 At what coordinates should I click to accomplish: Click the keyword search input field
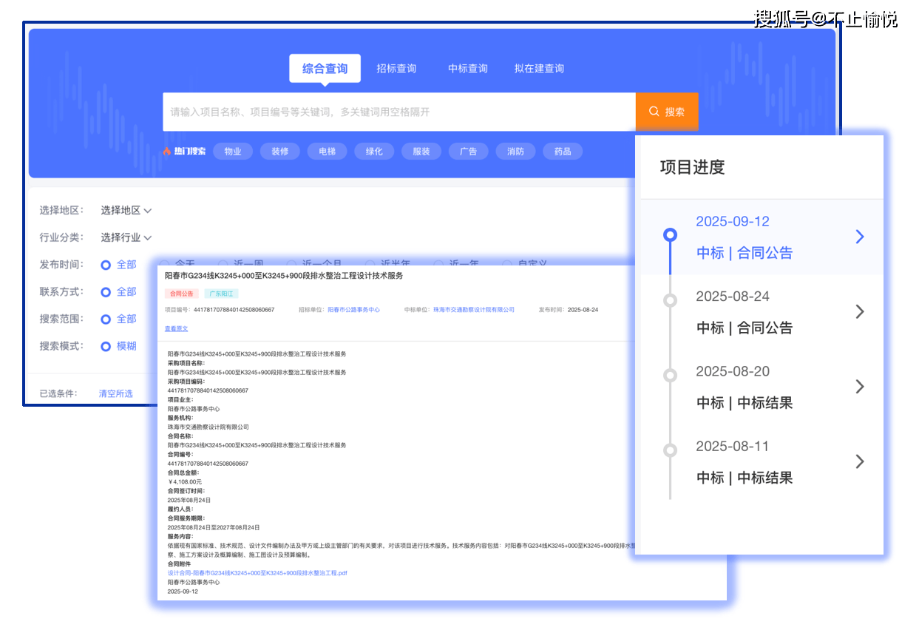pyautogui.click(x=399, y=112)
